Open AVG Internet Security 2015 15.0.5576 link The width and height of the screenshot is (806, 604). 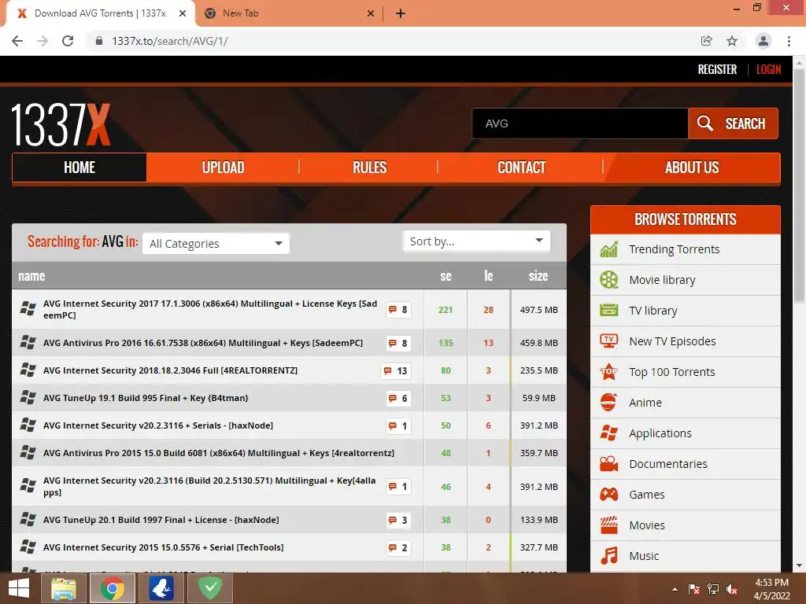[x=163, y=547]
